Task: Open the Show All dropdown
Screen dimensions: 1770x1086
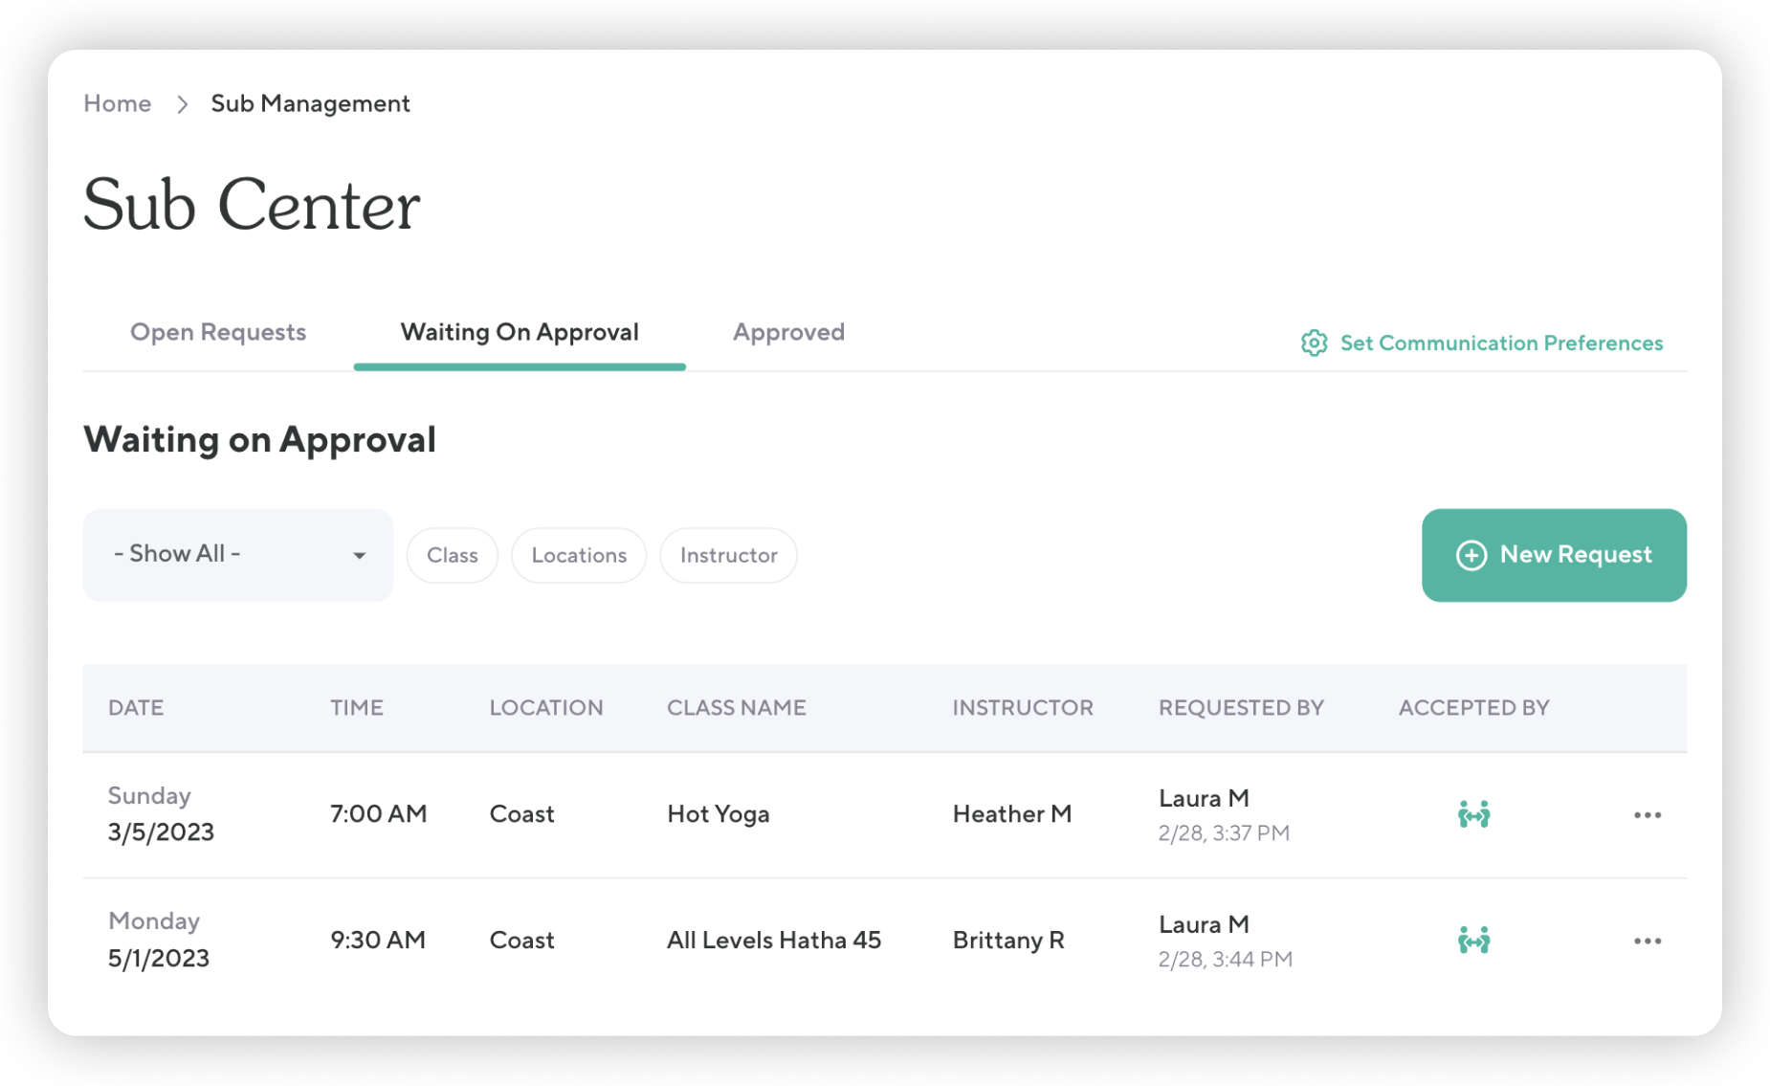Action: (237, 555)
